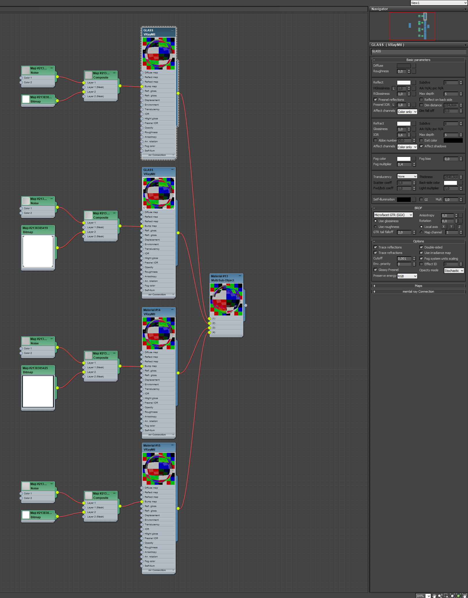Select the Zoom magnifier tool
Screen dimensions: 468x598
(x=440, y=596)
